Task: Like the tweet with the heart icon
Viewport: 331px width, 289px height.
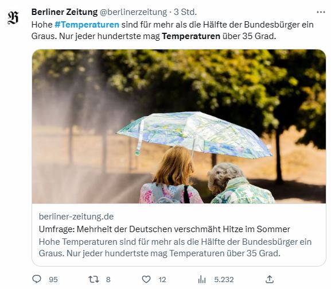Action: click(x=146, y=279)
